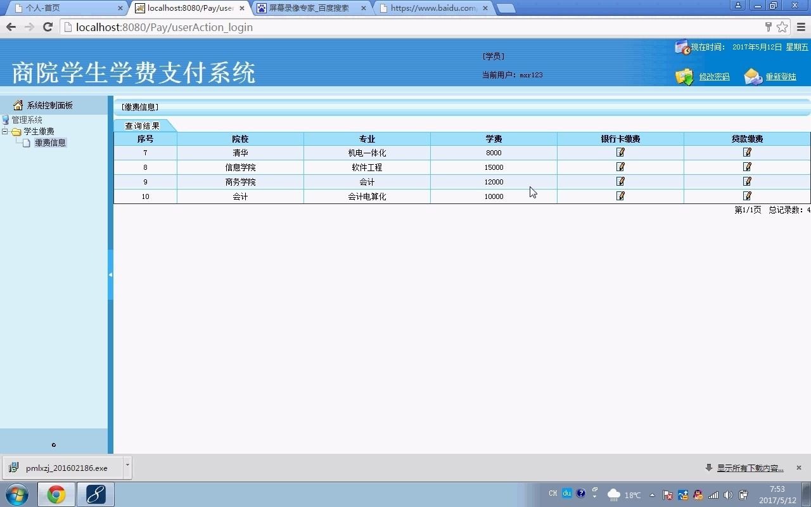Click the 学费 column header

(494, 139)
